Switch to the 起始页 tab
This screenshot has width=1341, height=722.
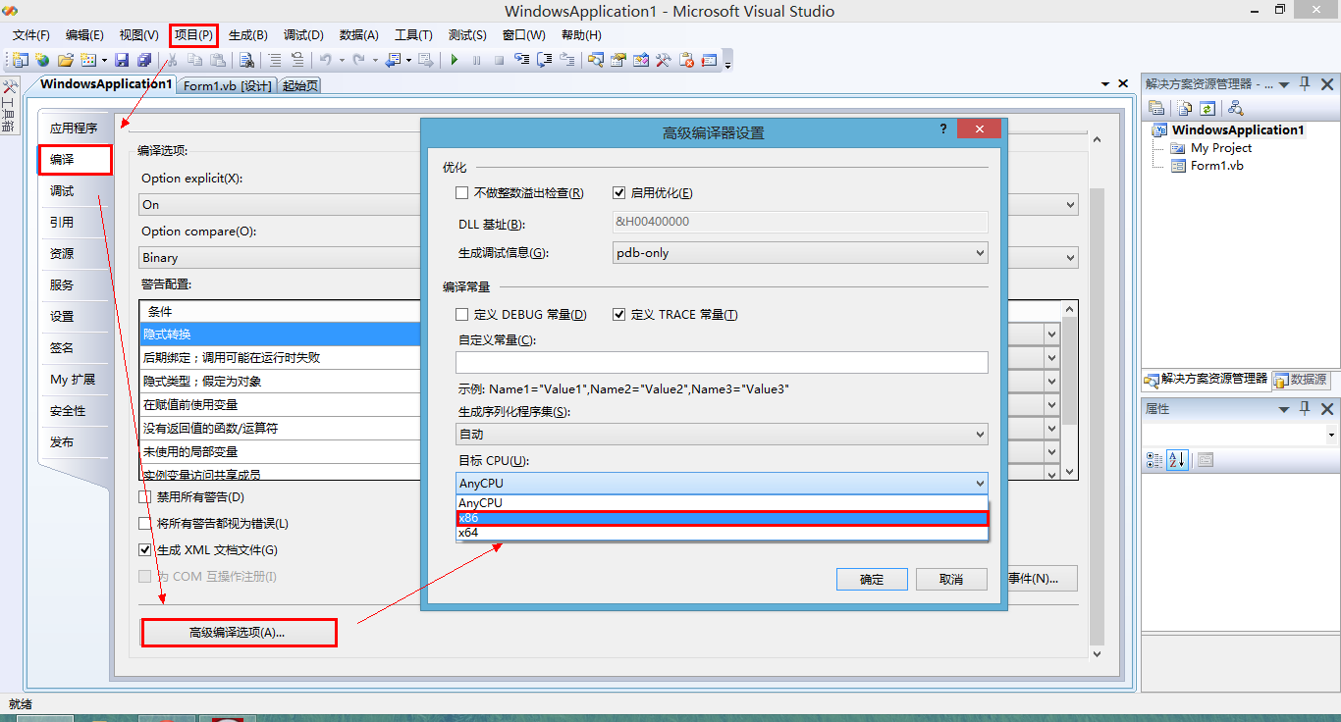pos(300,85)
